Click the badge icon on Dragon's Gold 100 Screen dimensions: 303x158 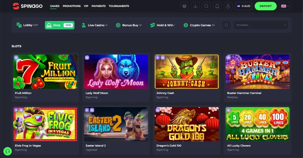158,110
